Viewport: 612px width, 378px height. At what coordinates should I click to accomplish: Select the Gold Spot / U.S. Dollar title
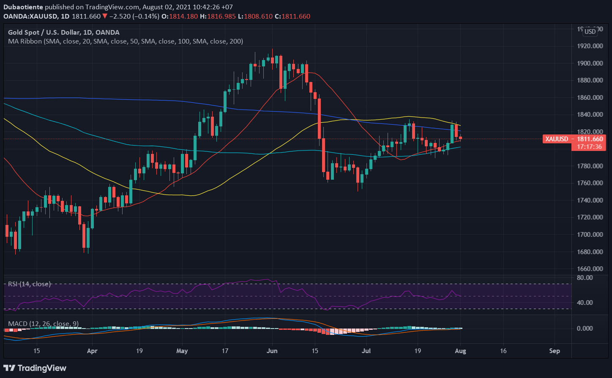(x=64, y=32)
